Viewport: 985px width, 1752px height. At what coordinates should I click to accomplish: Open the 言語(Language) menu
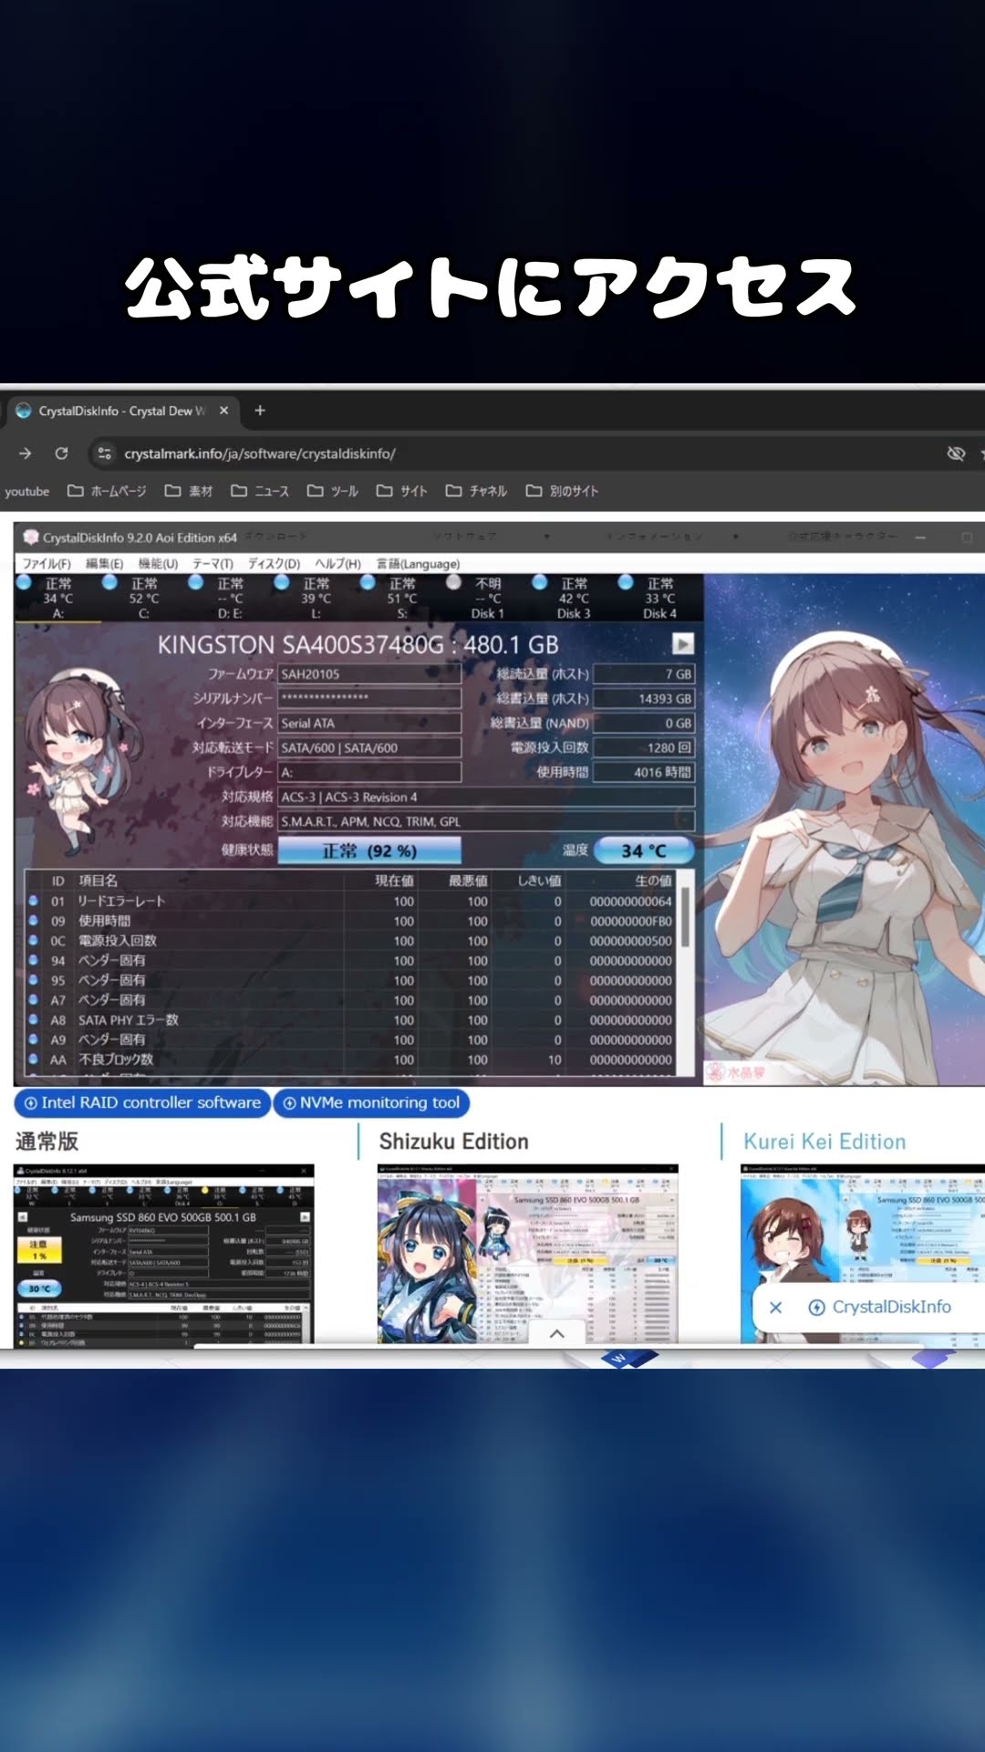pyautogui.click(x=418, y=564)
